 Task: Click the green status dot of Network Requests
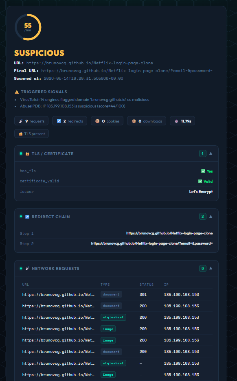pos(21,268)
